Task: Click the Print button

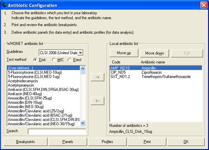Action: tap(147, 141)
